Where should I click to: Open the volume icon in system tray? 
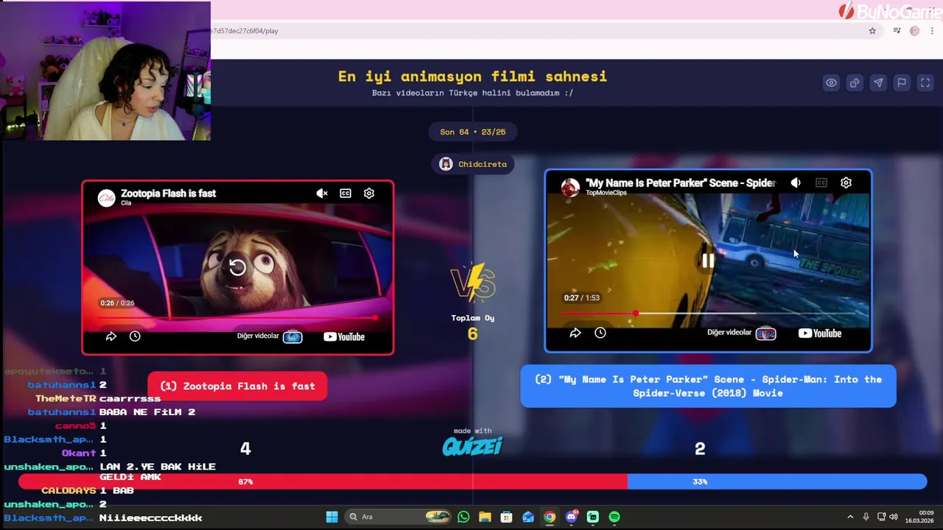(x=894, y=517)
